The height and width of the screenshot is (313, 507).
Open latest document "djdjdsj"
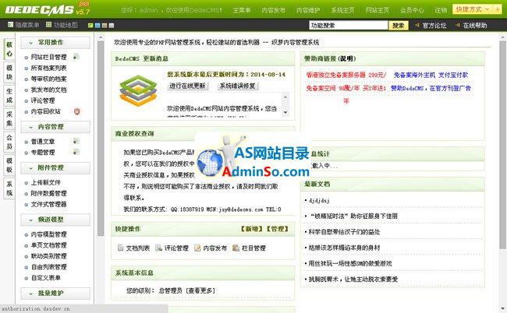pyautogui.click(x=319, y=200)
